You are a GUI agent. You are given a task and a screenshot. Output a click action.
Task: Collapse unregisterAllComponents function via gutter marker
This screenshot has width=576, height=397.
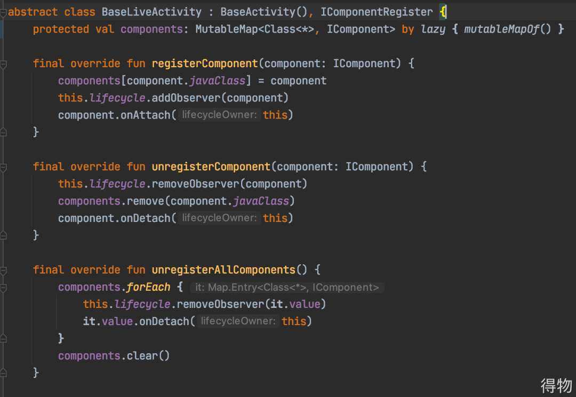point(3,270)
